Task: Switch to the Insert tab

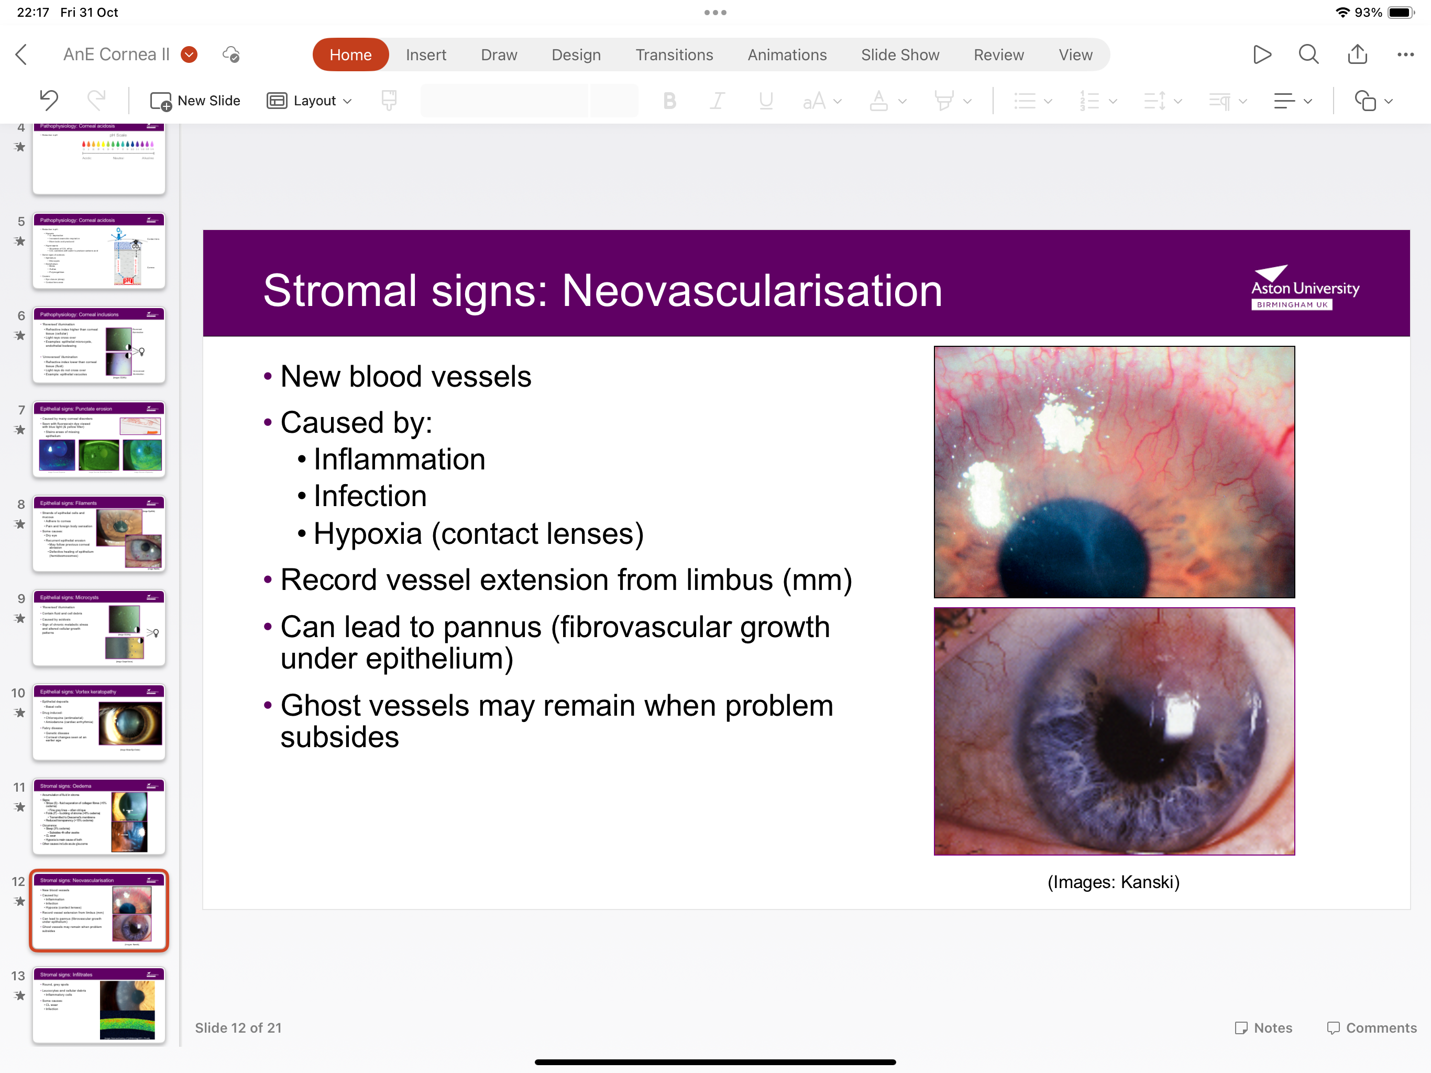Action: (x=426, y=54)
